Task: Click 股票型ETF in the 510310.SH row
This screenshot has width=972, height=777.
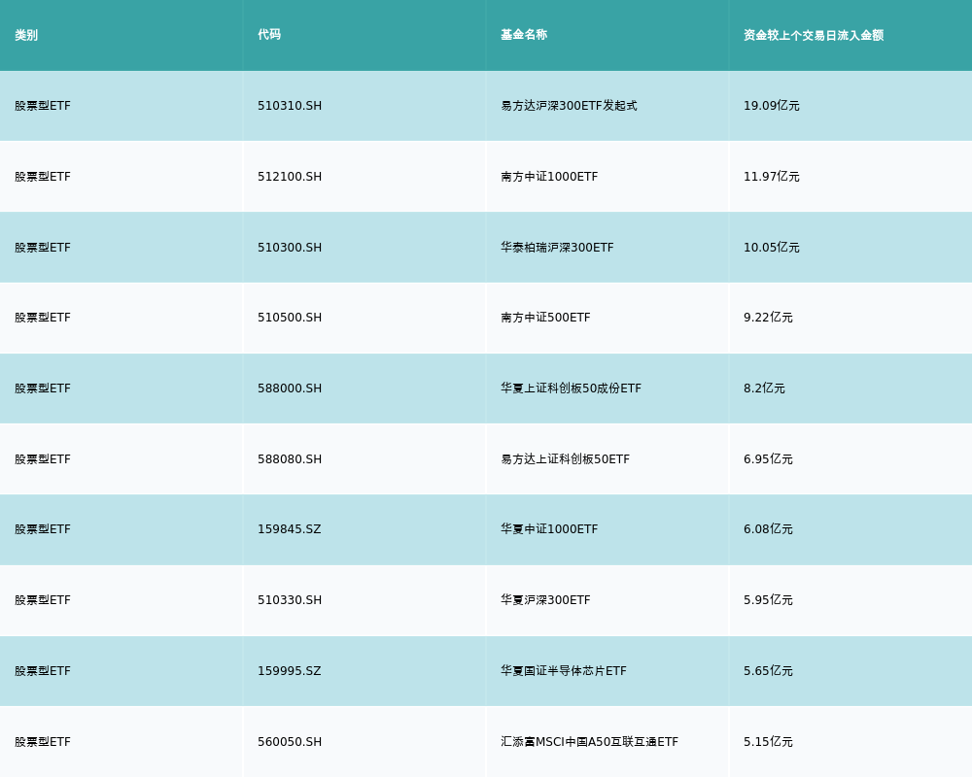Action: tap(43, 106)
